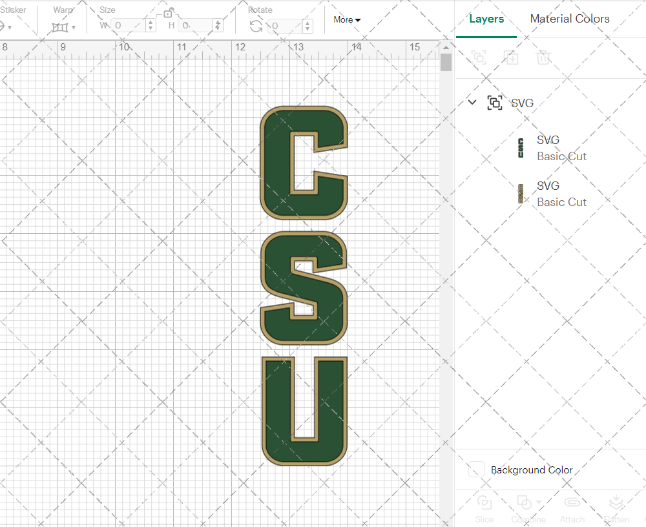Click the Background Color label
The width and height of the screenshot is (646, 527).
532,470
